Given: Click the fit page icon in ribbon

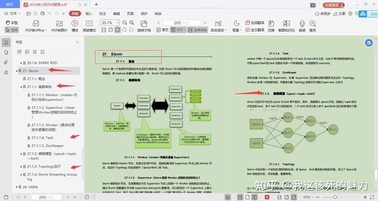Looking at the screenshot, I should [111, 30].
